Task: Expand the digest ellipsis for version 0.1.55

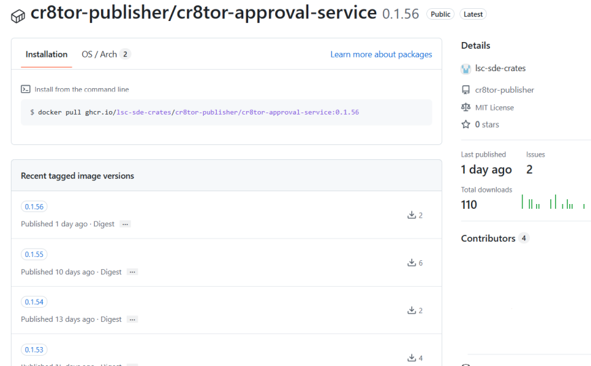Action: point(132,272)
